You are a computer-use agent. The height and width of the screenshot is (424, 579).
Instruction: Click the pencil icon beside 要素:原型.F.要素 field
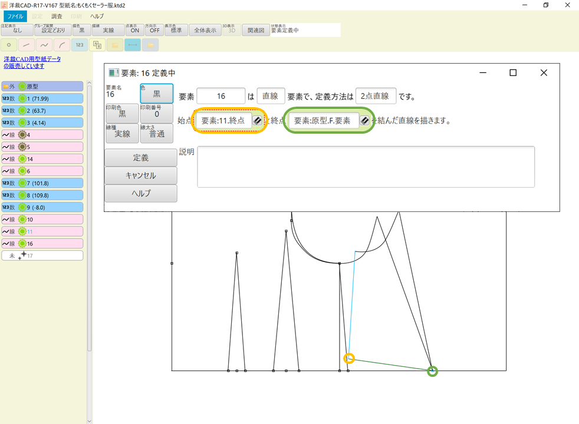[x=363, y=120]
